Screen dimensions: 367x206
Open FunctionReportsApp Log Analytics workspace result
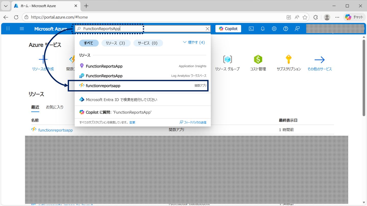click(x=143, y=76)
